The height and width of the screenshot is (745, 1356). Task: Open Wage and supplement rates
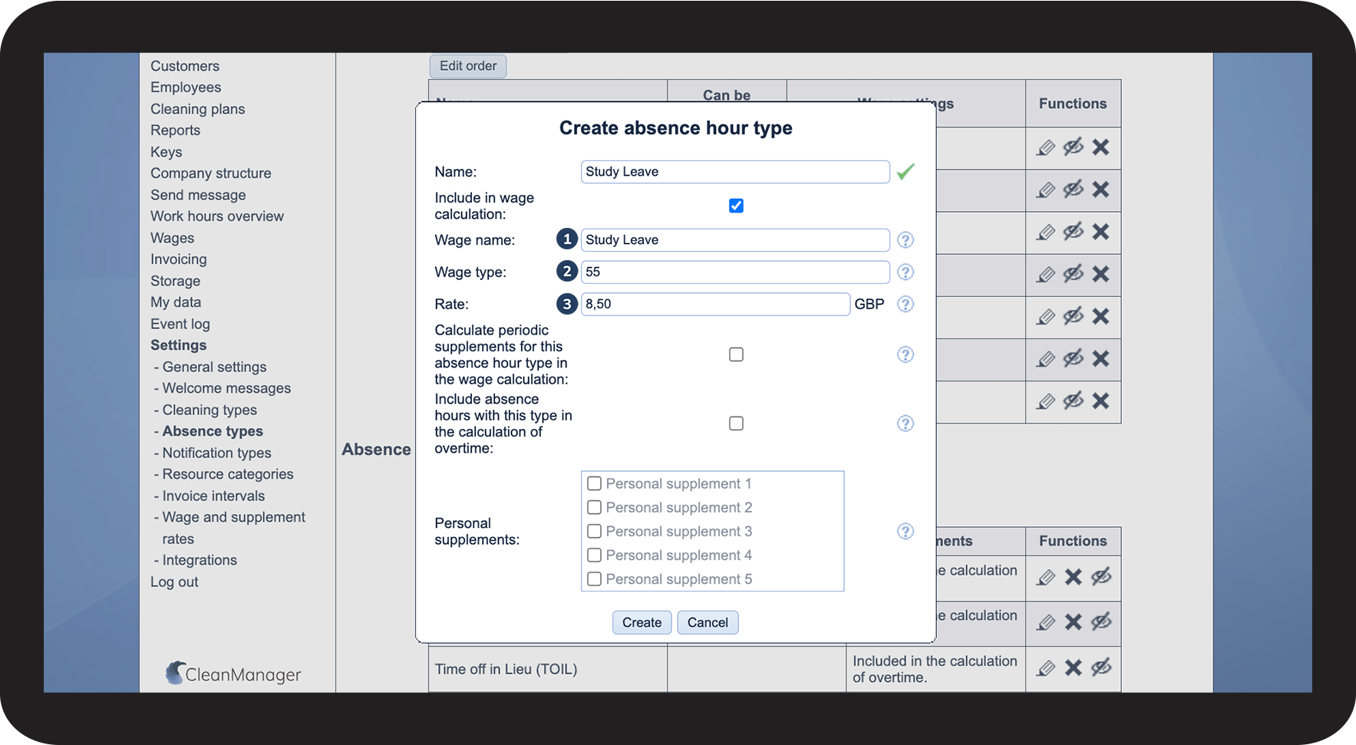[233, 518]
